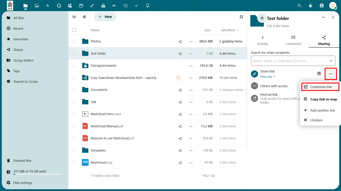The height and width of the screenshot is (191, 341).
Task: Copy the share link to clipboard
Action: tap(319, 74)
